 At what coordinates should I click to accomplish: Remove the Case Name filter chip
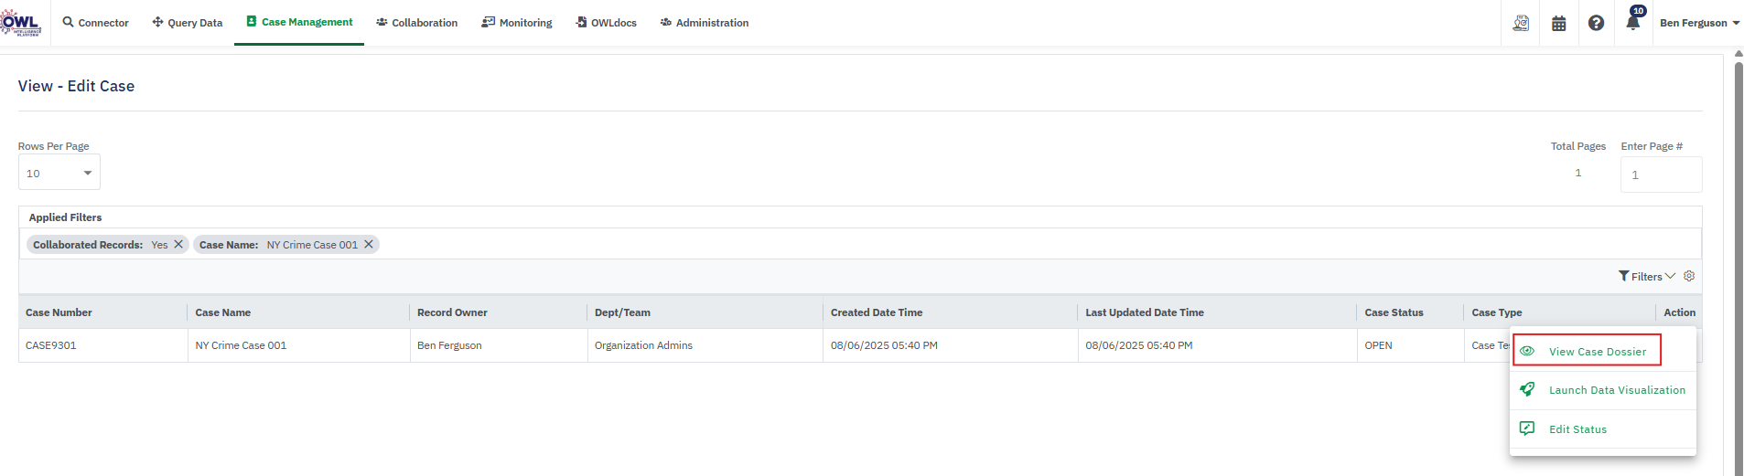pyautogui.click(x=369, y=244)
